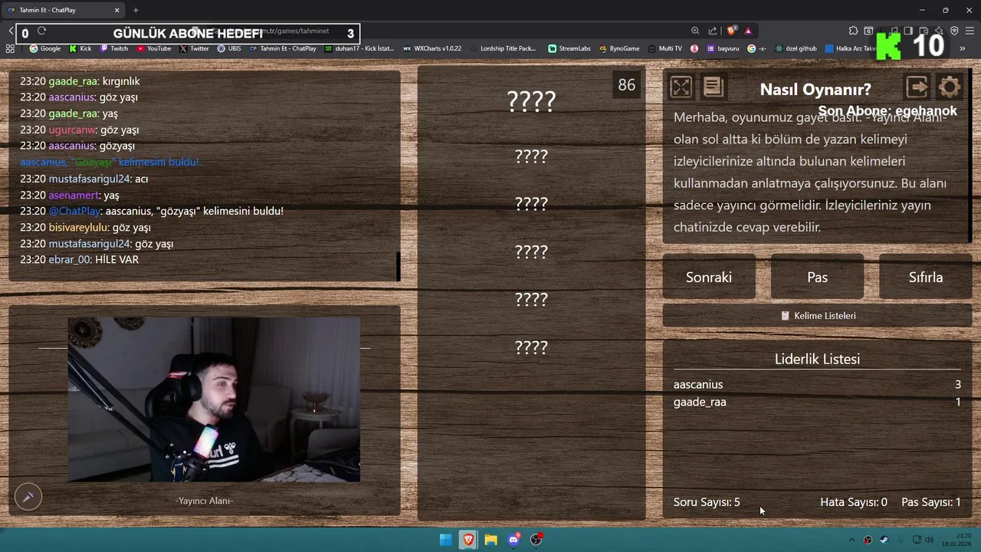Open Discord from the taskbar
This screenshot has height=552, width=981.
click(513, 540)
